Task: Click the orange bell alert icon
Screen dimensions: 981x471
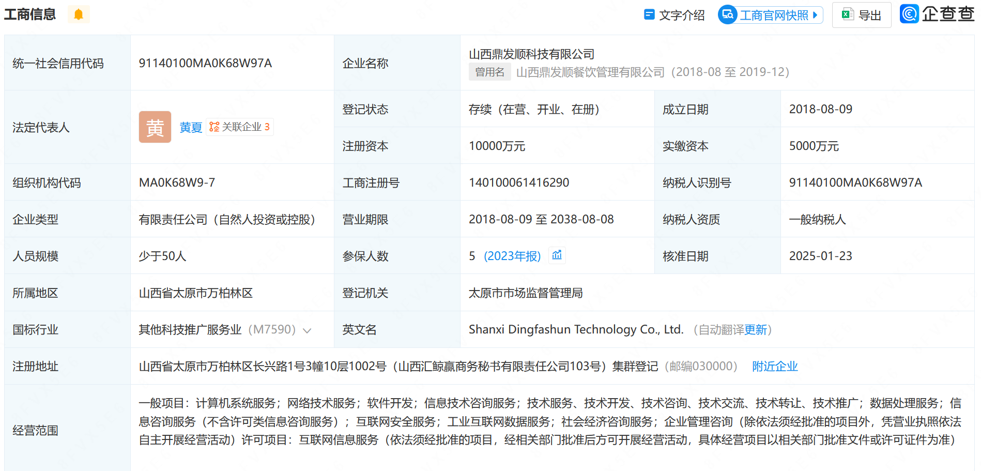Action: pos(79,14)
